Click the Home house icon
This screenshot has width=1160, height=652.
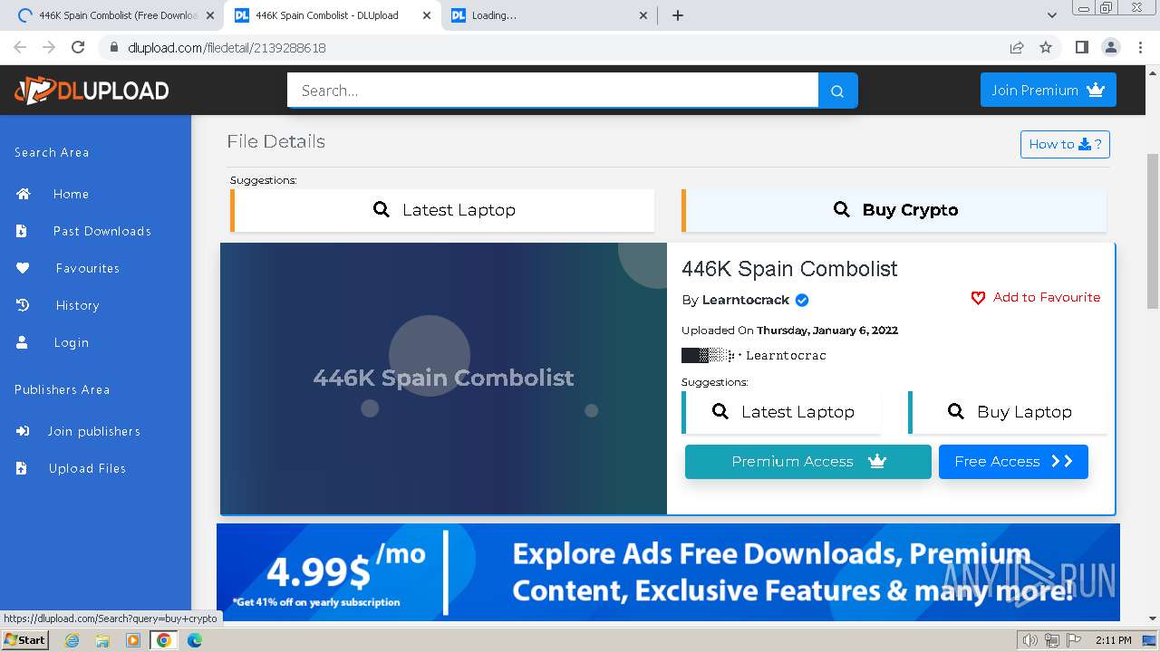23,194
